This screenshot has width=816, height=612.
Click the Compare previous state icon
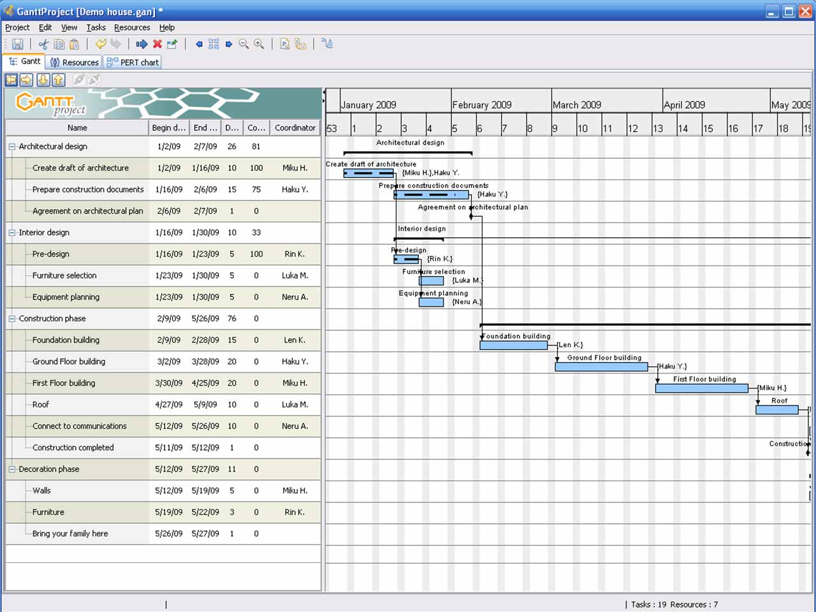click(300, 44)
